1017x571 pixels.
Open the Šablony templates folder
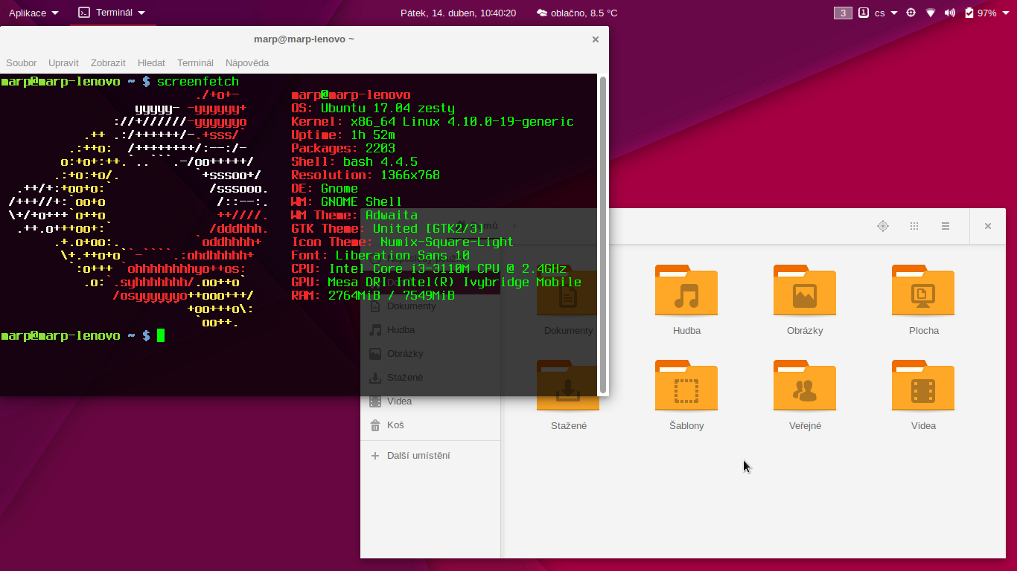click(x=686, y=386)
